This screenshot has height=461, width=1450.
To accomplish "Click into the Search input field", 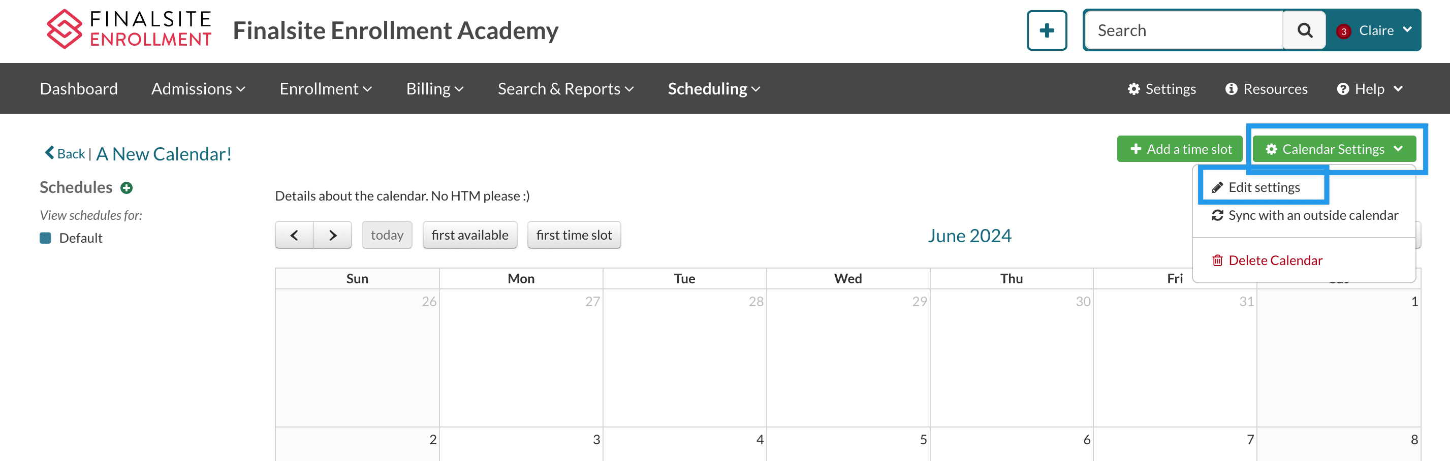I will tap(1183, 30).
